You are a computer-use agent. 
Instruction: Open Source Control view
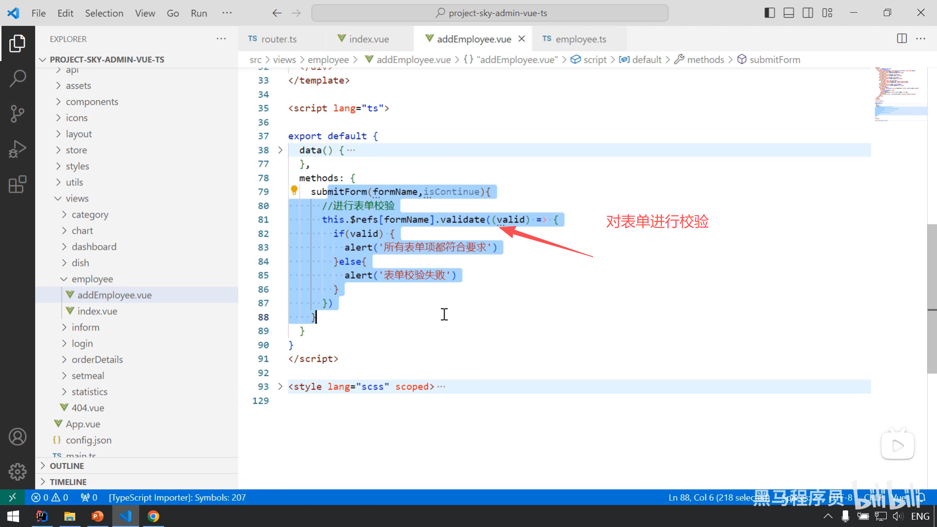tap(18, 114)
